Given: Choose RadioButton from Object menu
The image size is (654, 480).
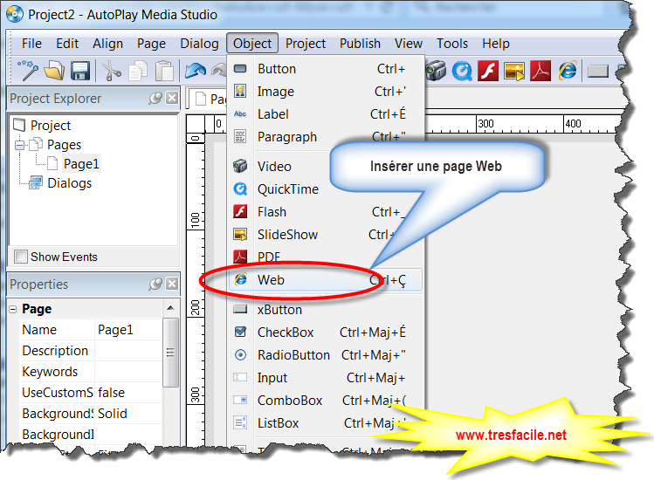Looking at the screenshot, I should [x=326, y=355].
